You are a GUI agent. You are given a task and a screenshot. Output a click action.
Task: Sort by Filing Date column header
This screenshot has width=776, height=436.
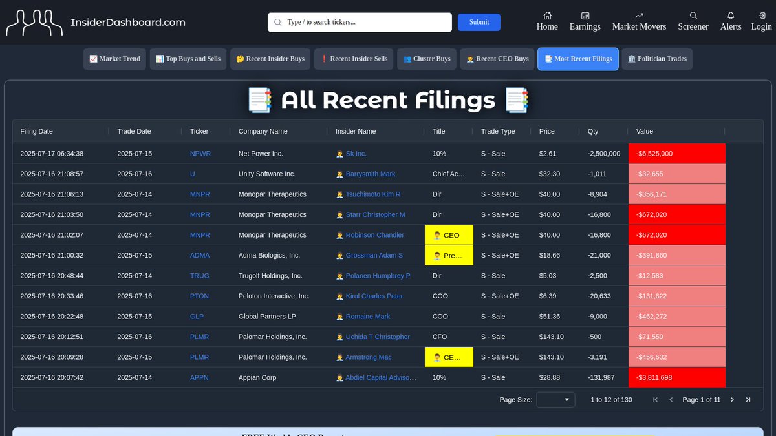[x=37, y=131]
